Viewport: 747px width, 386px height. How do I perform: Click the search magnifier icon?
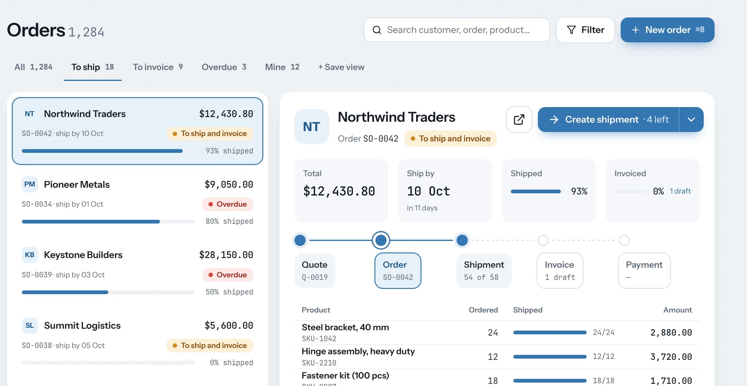point(377,30)
